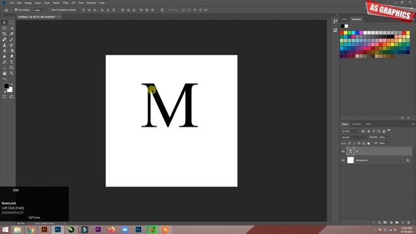Create new group folder button
416x234 pixels.
tap(397, 222)
